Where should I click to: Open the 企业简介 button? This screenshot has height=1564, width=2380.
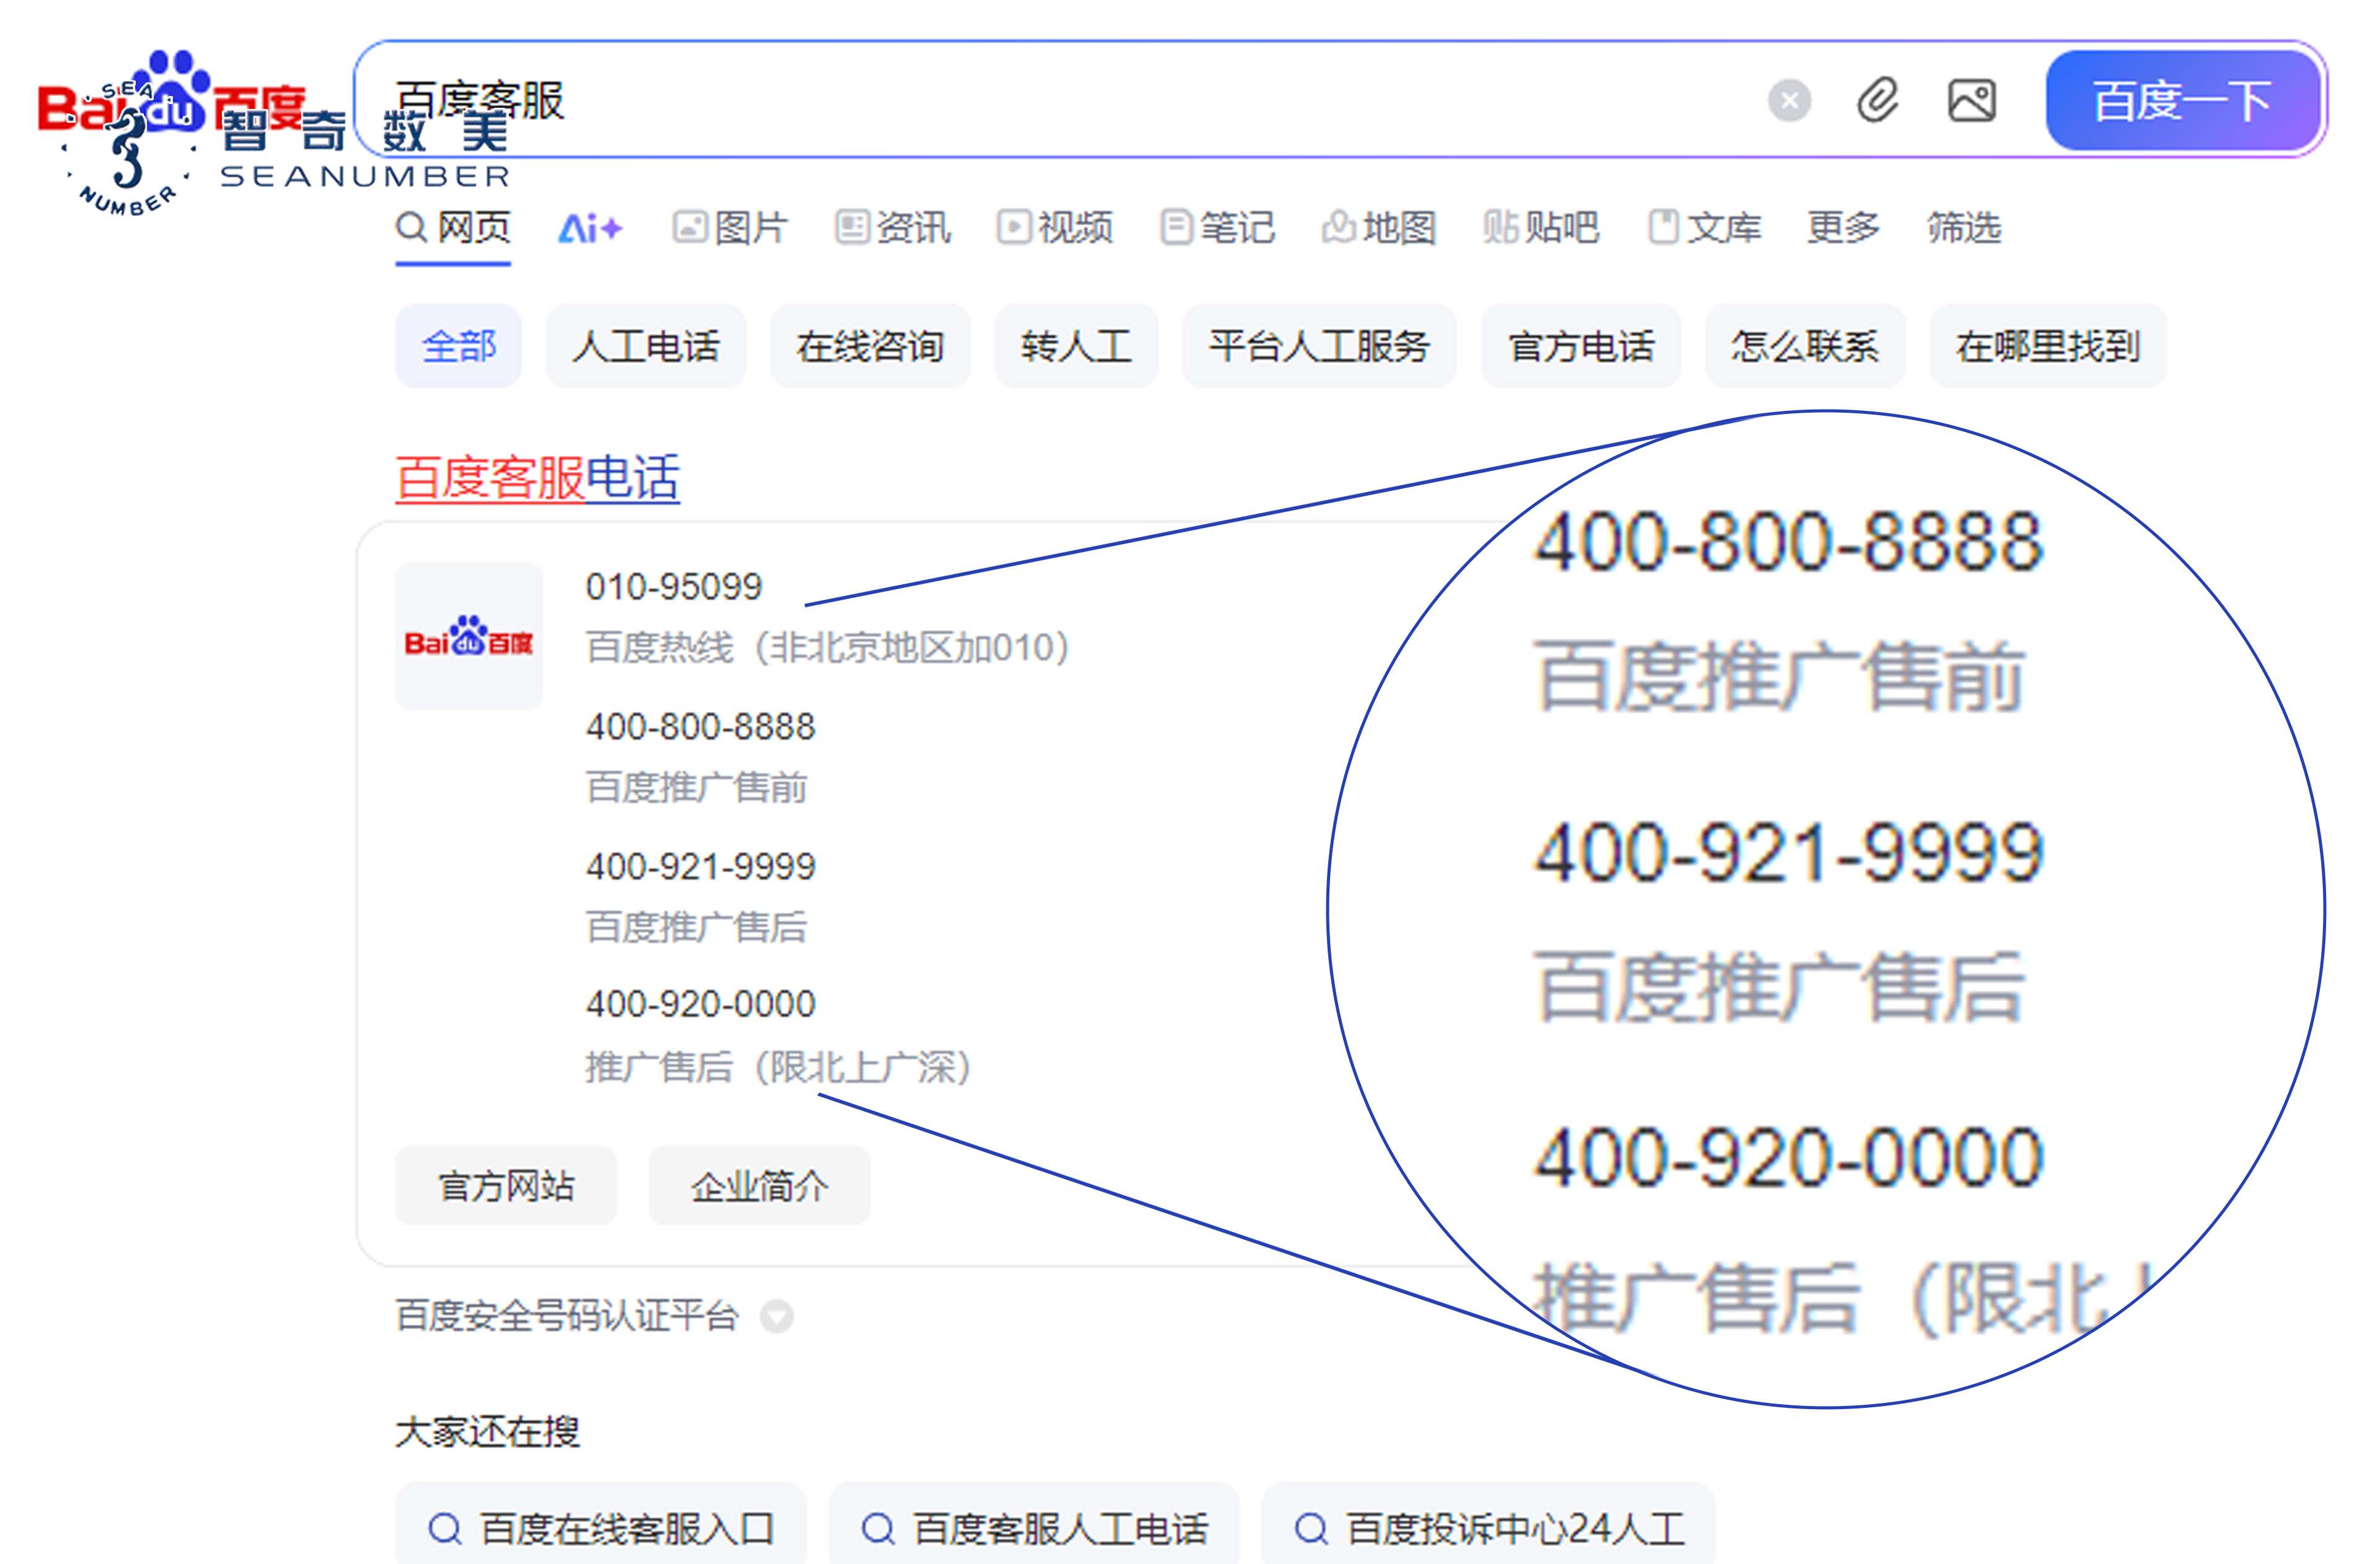(x=759, y=1186)
